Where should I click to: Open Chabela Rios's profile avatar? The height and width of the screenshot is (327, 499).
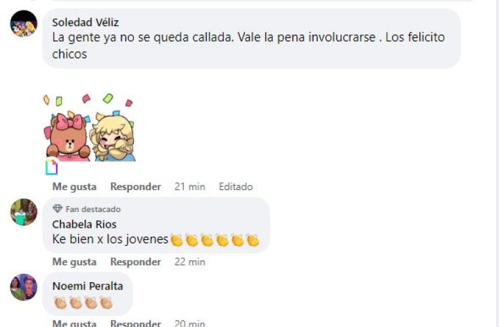coord(24,212)
